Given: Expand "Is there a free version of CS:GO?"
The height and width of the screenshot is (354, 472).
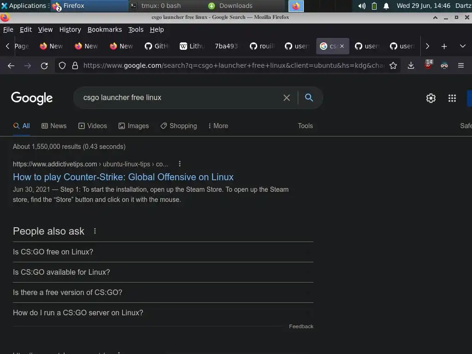Looking at the screenshot, I should [163, 293].
